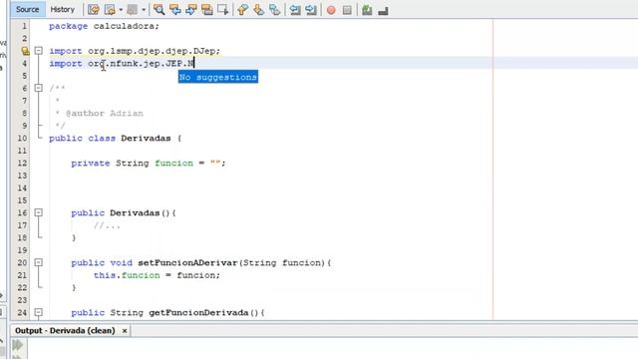The width and height of the screenshot is (638, 359).
Task: Collapse the Javadoc comment fold at line 6
Action: 38,88
